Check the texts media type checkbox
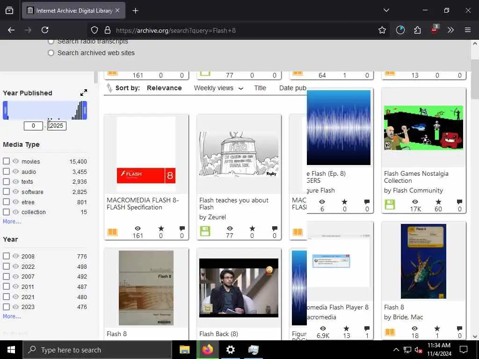Screen dimensions: 479x359 click(6, 181)
